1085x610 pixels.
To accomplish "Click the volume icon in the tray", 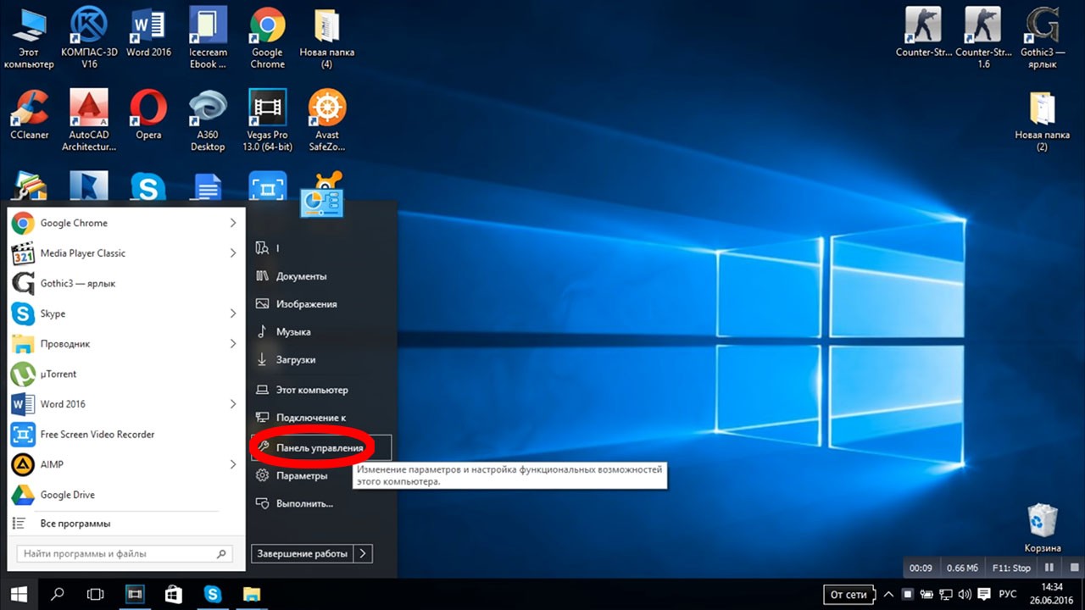I will [965, 595].
